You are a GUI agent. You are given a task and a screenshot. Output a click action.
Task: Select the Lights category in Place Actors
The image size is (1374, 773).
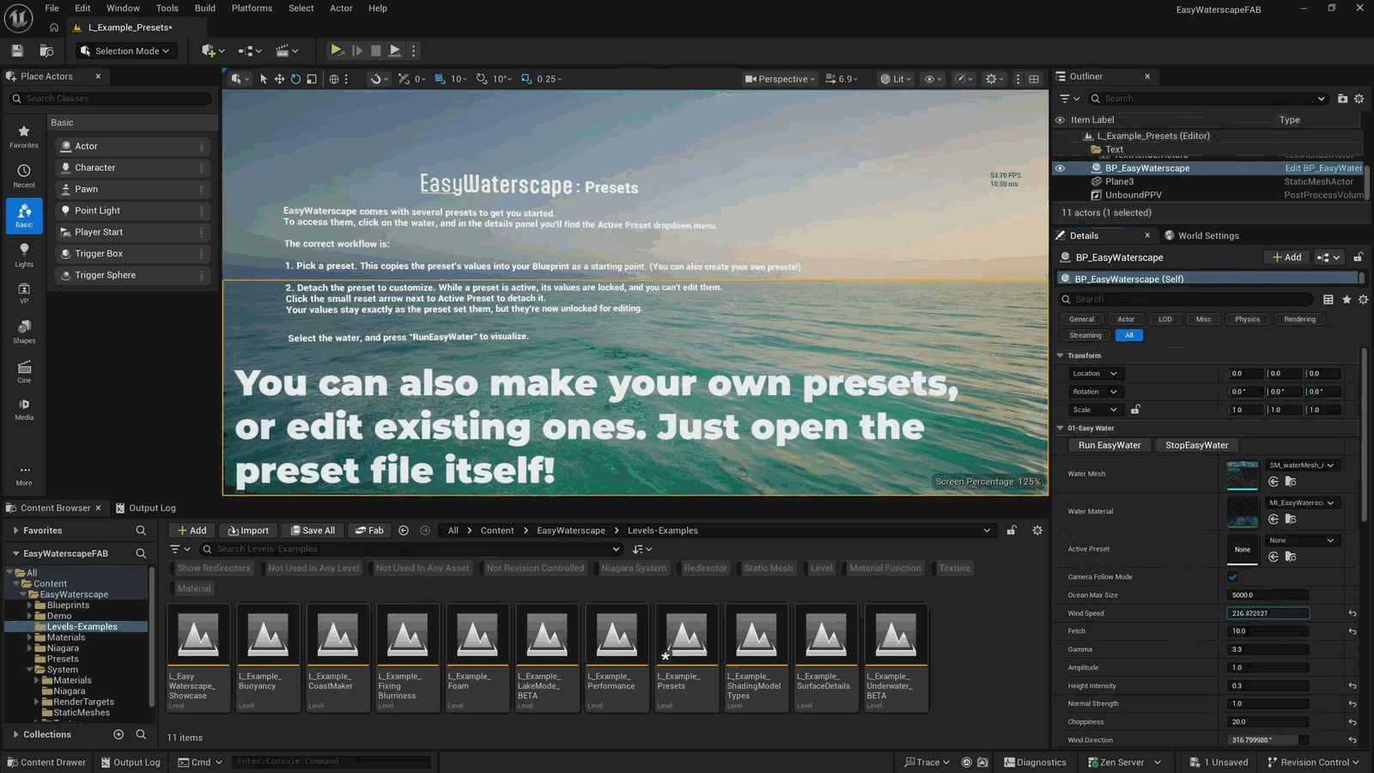(x=24, y=254)
